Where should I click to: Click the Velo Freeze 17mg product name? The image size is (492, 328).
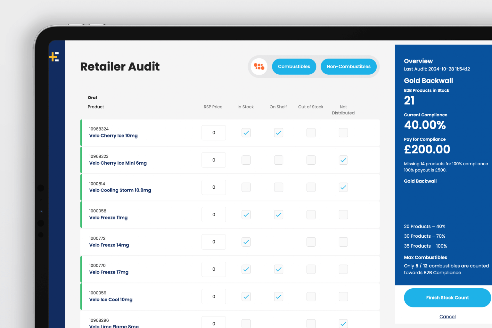[x=109, y=272]
